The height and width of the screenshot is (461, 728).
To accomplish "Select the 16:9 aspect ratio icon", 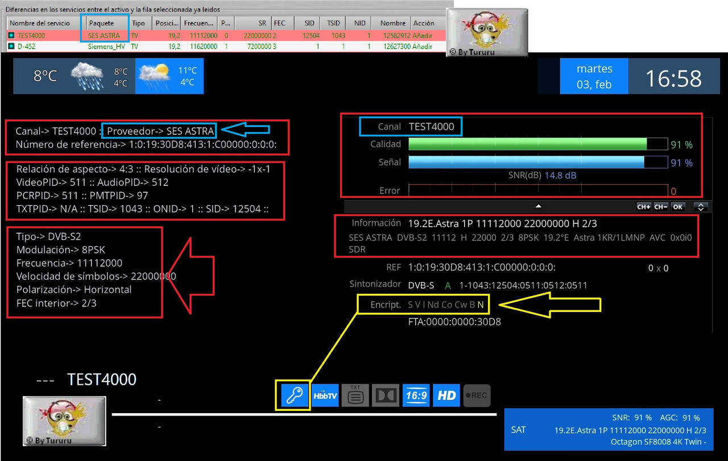I will (416, 395).
